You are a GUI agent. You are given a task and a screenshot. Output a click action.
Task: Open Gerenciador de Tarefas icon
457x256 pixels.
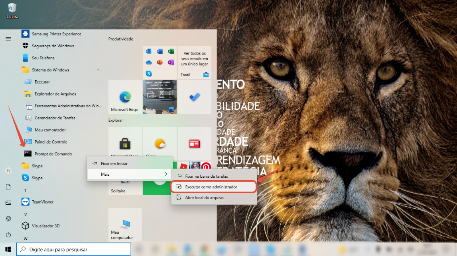(28, 118)
